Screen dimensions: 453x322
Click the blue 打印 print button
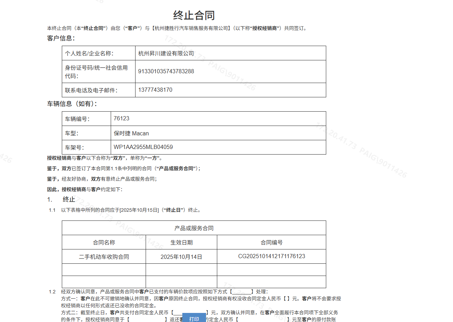194,319
